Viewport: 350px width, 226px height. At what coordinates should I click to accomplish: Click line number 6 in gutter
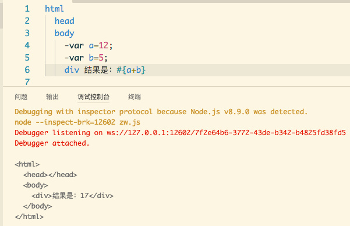pos(27,70)
